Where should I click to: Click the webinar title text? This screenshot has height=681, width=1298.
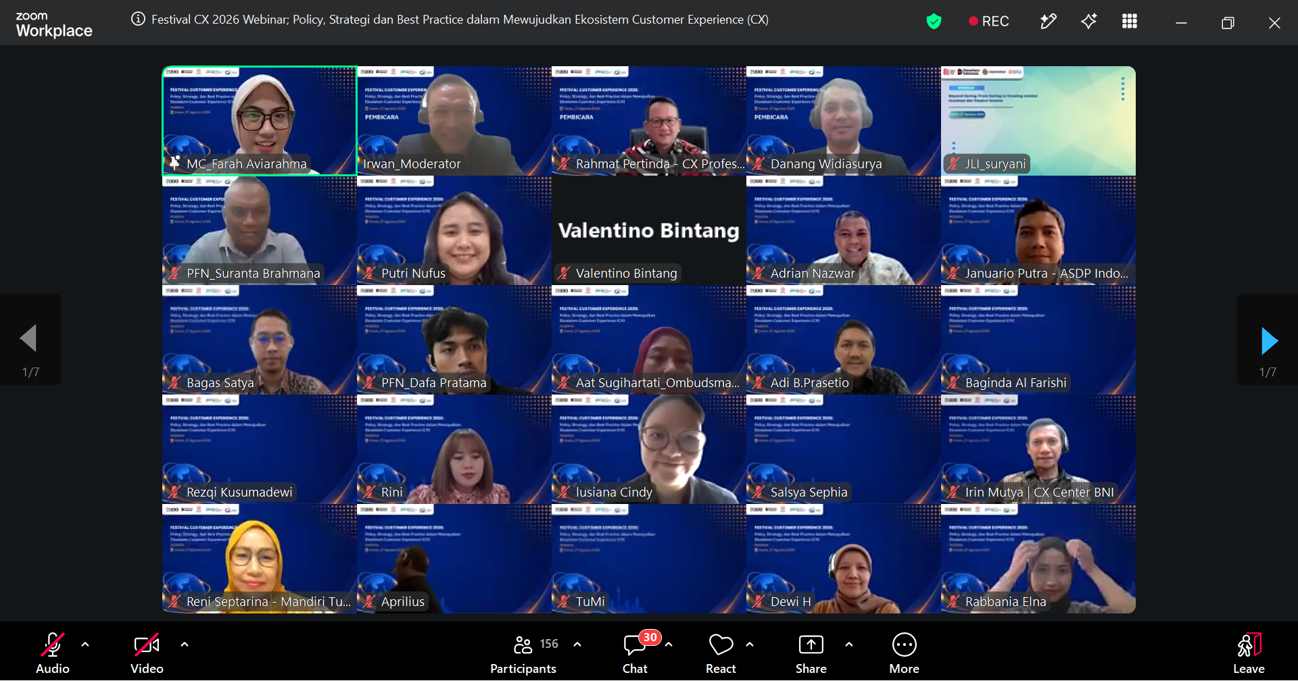tap(460, 20)
